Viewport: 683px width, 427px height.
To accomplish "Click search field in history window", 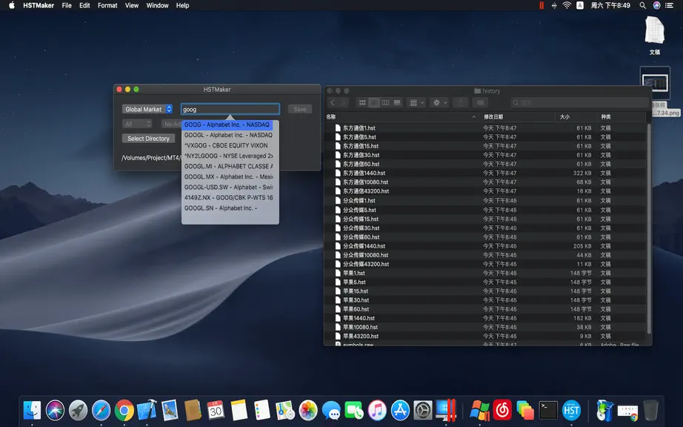I will click(580, 103).
